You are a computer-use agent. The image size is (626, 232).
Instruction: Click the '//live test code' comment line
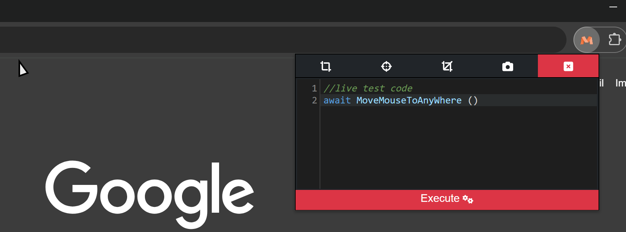point(368,88)
